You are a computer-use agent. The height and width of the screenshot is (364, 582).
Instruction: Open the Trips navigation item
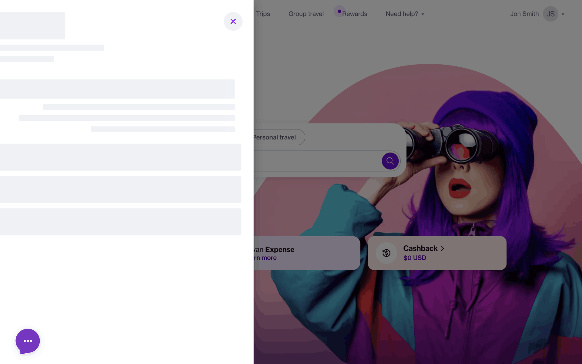pyautogui.click(x=263, y=14)
